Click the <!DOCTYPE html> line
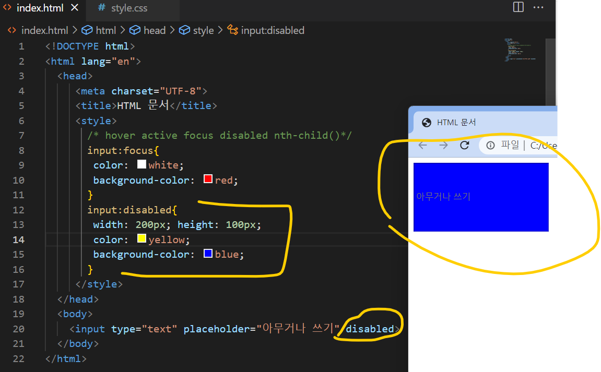The width and height of the screenshot is (601, 372). [x=90, y=46]
